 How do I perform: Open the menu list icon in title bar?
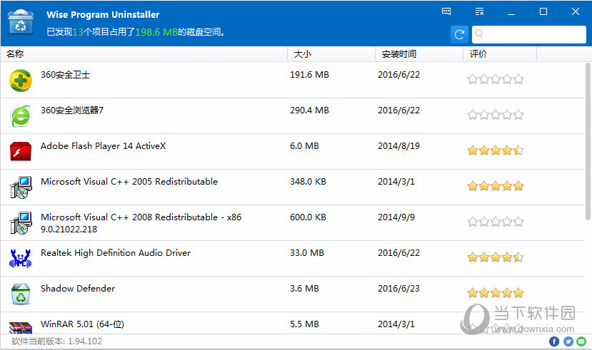[479, 11]
